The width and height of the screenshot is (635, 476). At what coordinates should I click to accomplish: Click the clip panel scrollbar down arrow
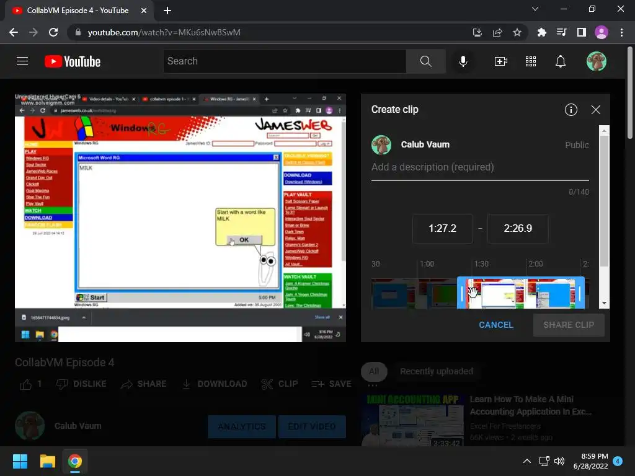click(x=604, y=302)
